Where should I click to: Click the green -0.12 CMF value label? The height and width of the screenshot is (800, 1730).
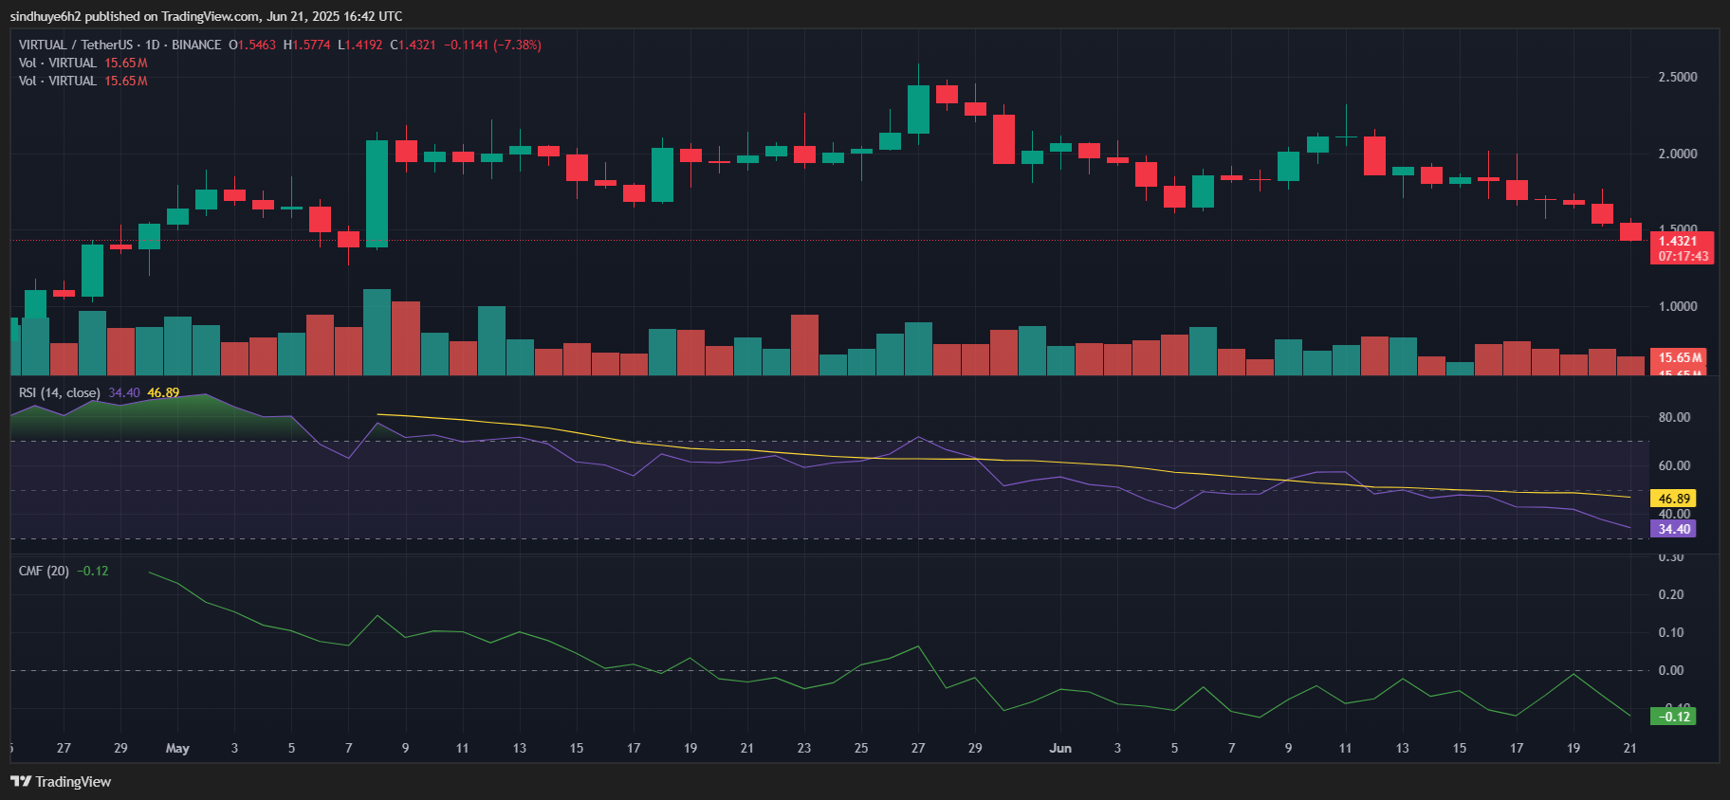point(1674,716)
